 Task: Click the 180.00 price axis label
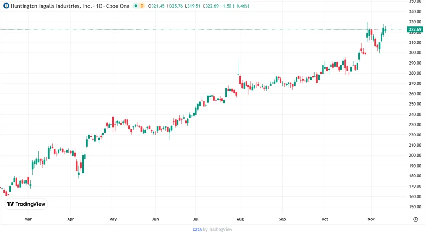click(415, 176)
